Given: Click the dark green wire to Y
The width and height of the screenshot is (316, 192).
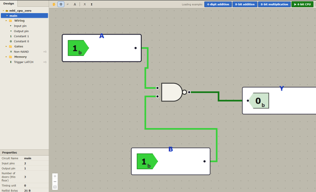Looking at the screenshot, I should 218,96.
